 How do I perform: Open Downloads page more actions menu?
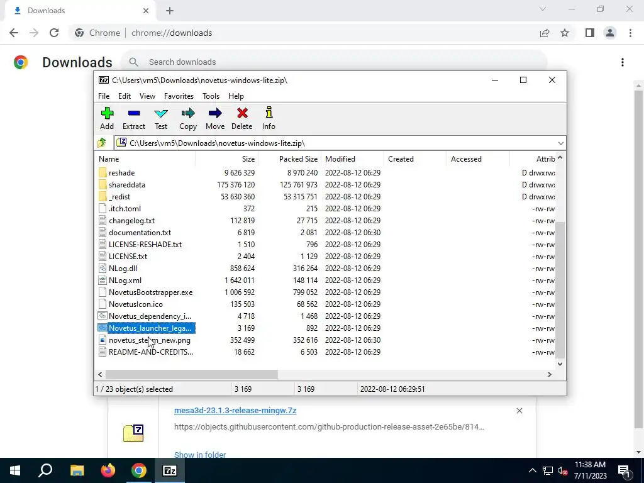click(x=623, y=62)
